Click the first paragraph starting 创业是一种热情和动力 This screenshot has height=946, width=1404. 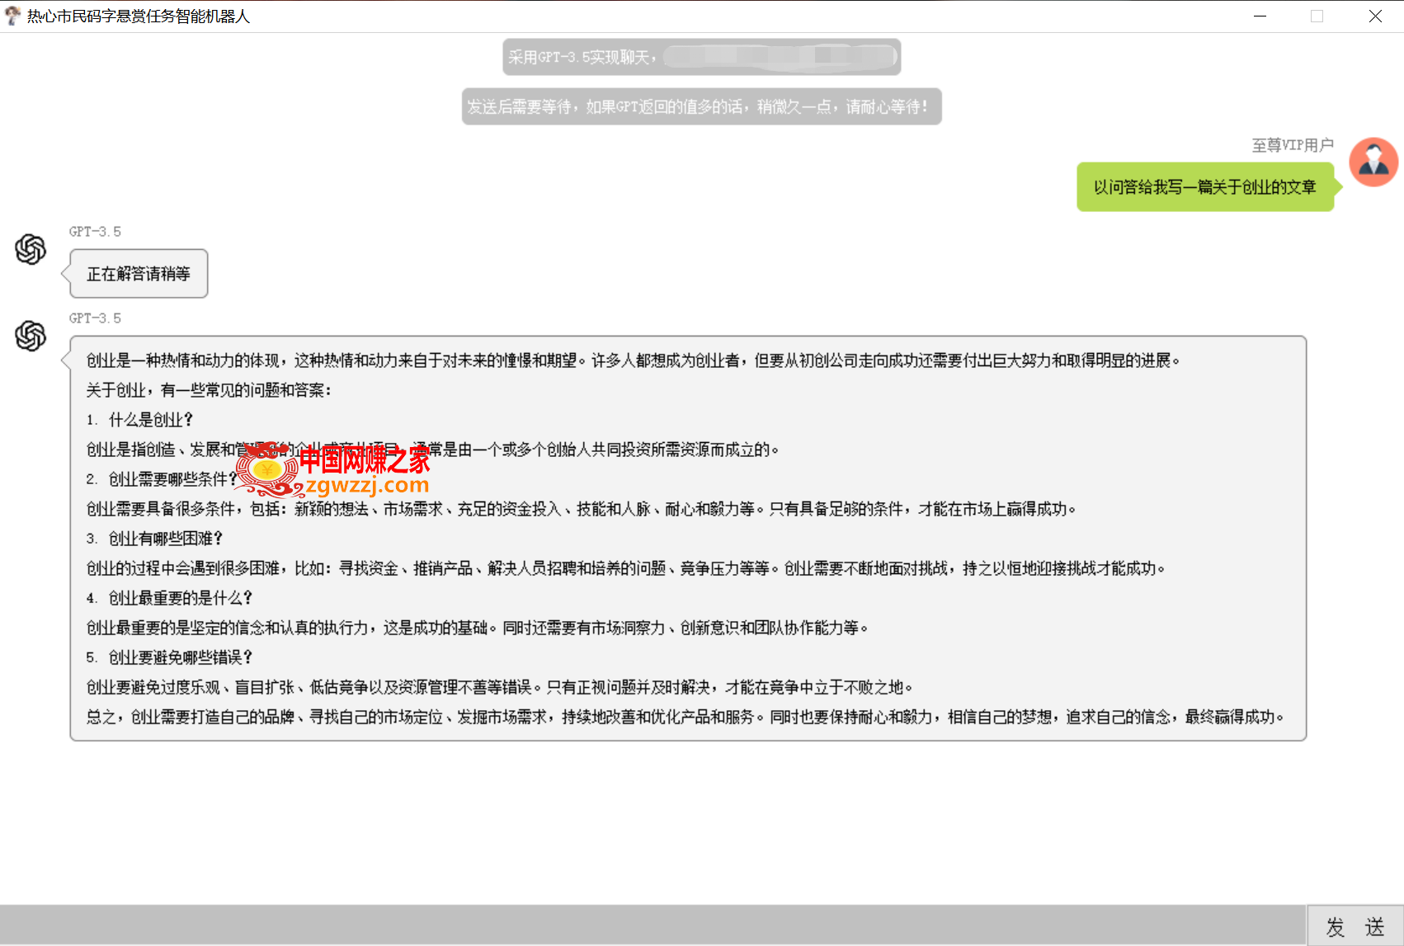634,360
